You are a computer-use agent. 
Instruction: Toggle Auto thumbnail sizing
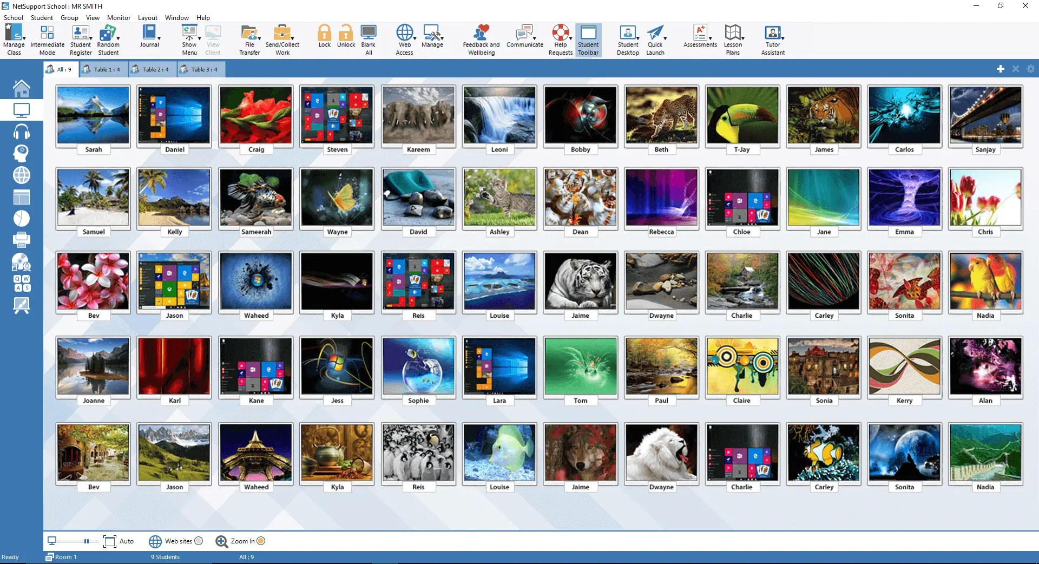(119, 541)
